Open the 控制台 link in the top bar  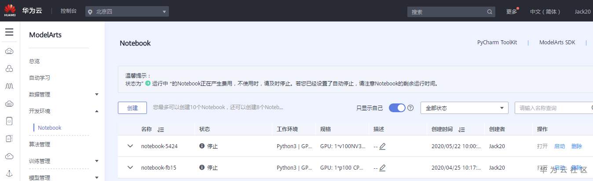tap(69, 11)
